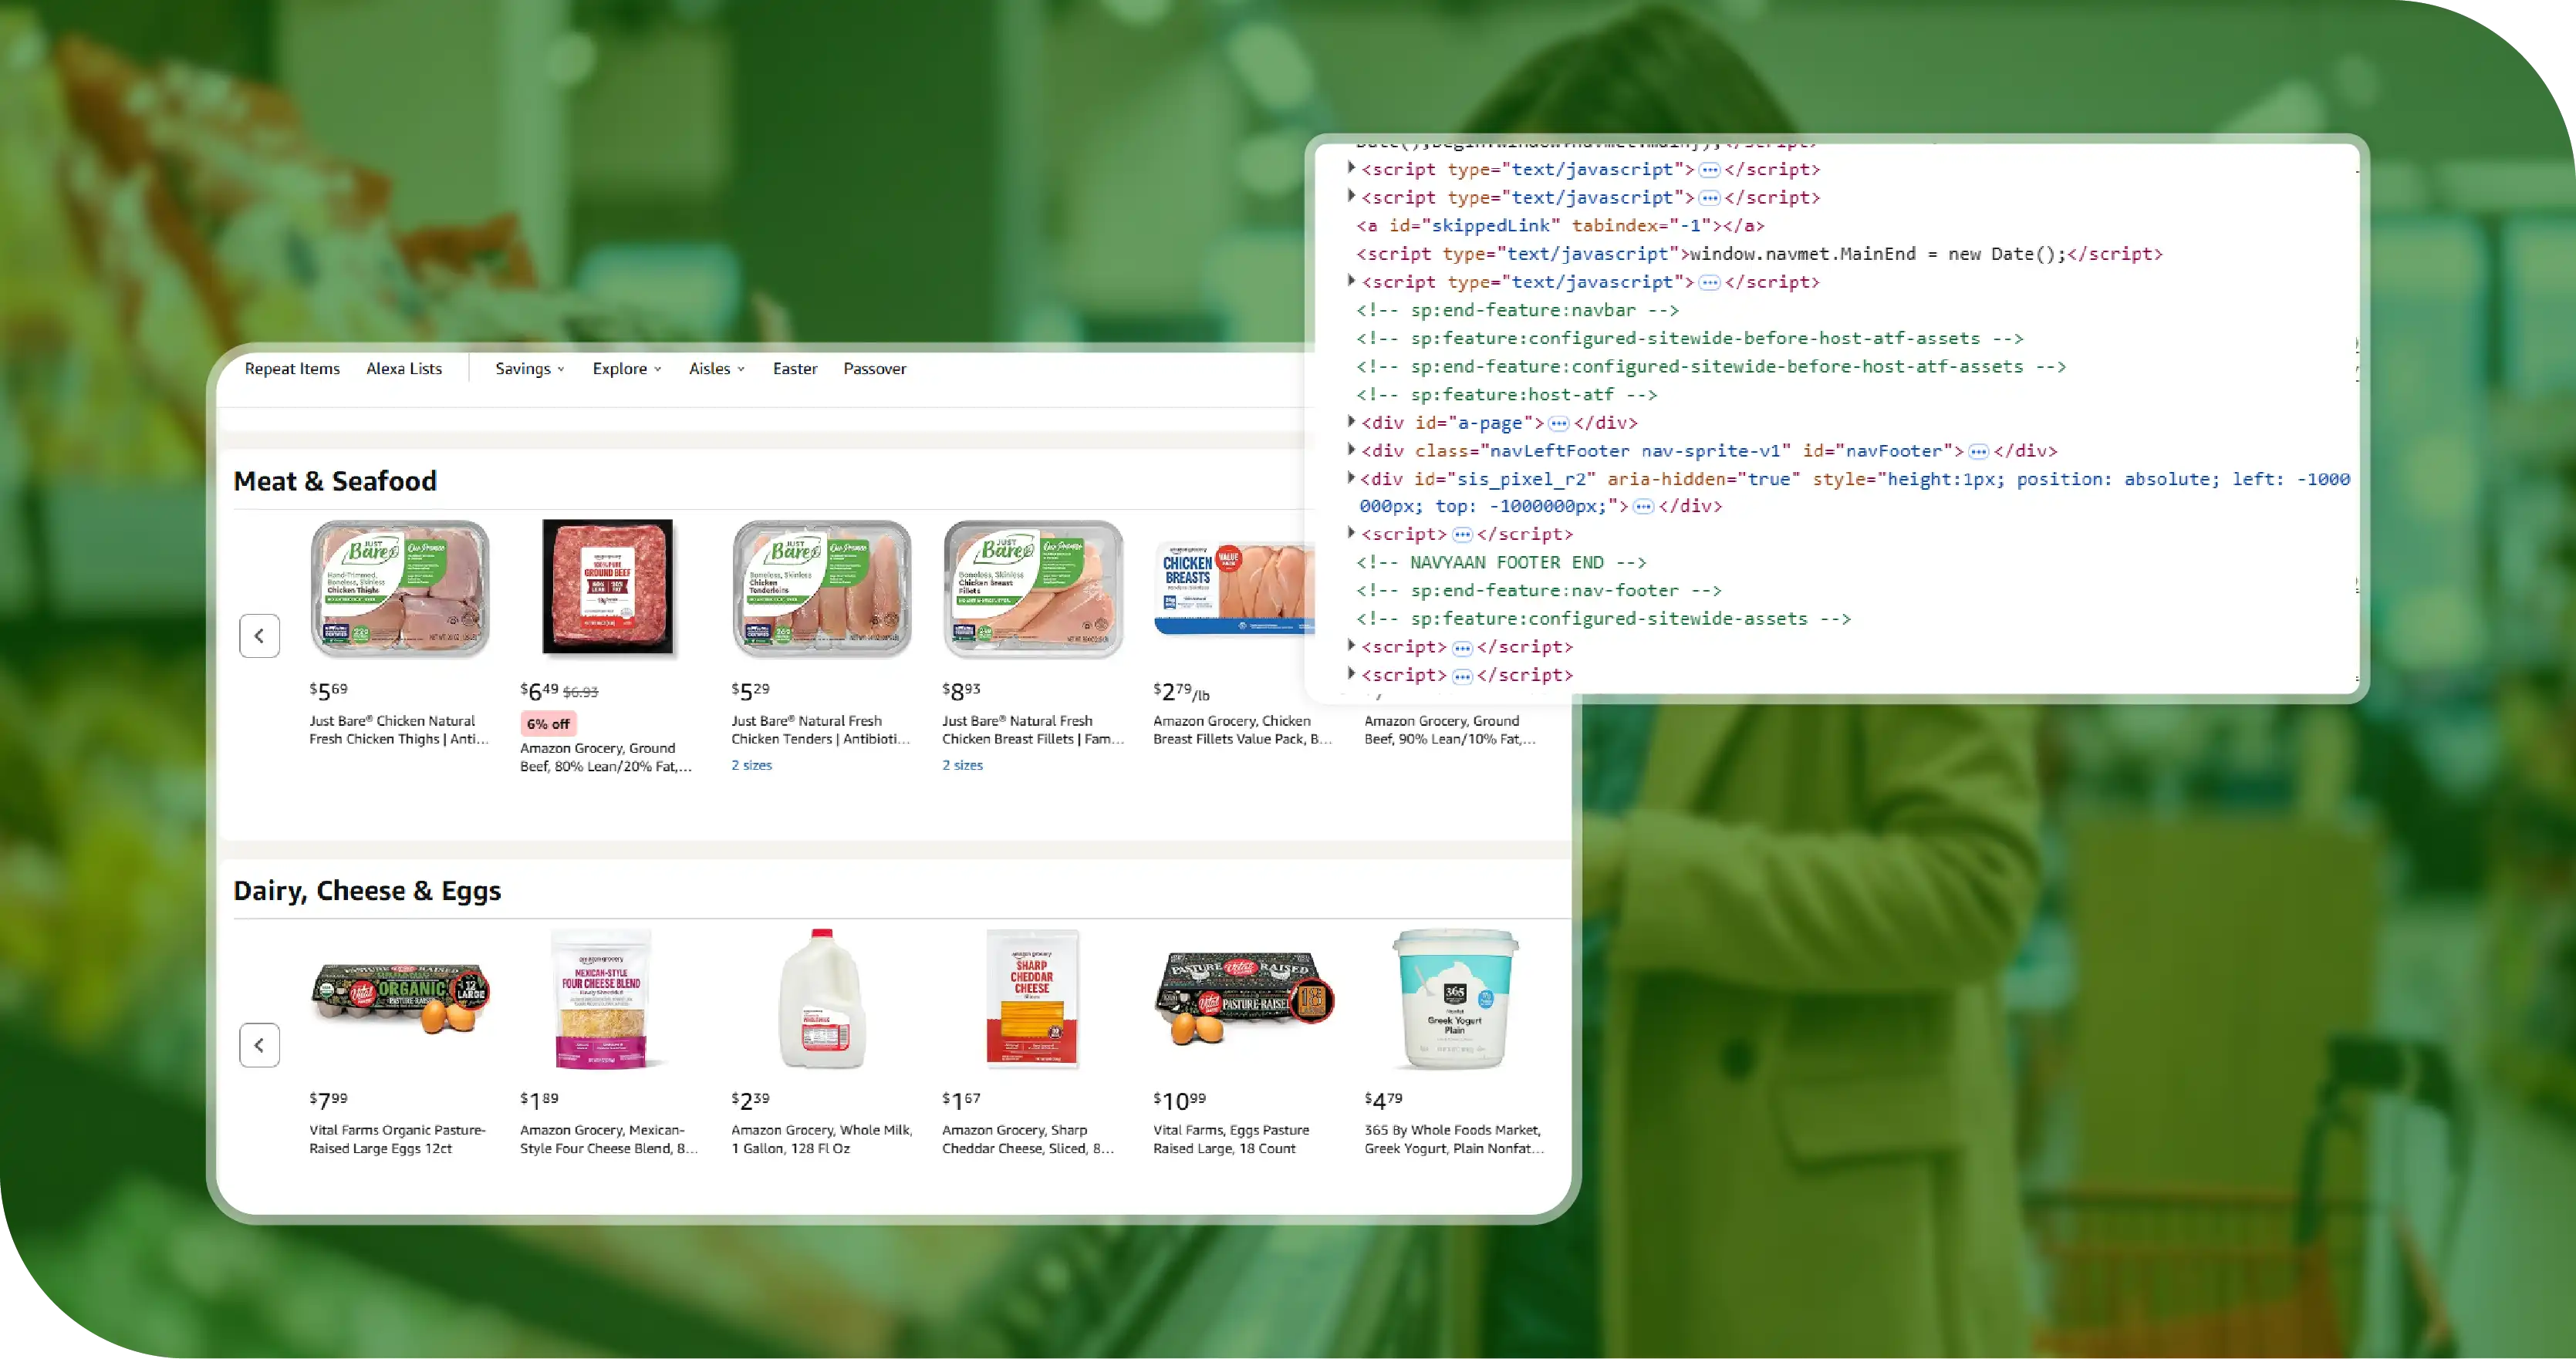Select sp:end-feature:nav-footer comment line
The image size is (2576, 1359).
(x=1539, y=591)
